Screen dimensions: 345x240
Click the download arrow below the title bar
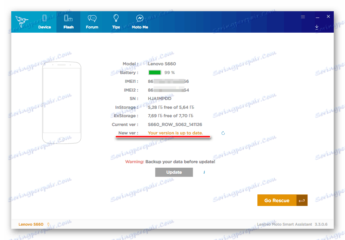(317, 27)
